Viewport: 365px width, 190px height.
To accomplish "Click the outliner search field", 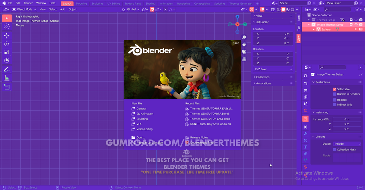I will pos(337,9).
